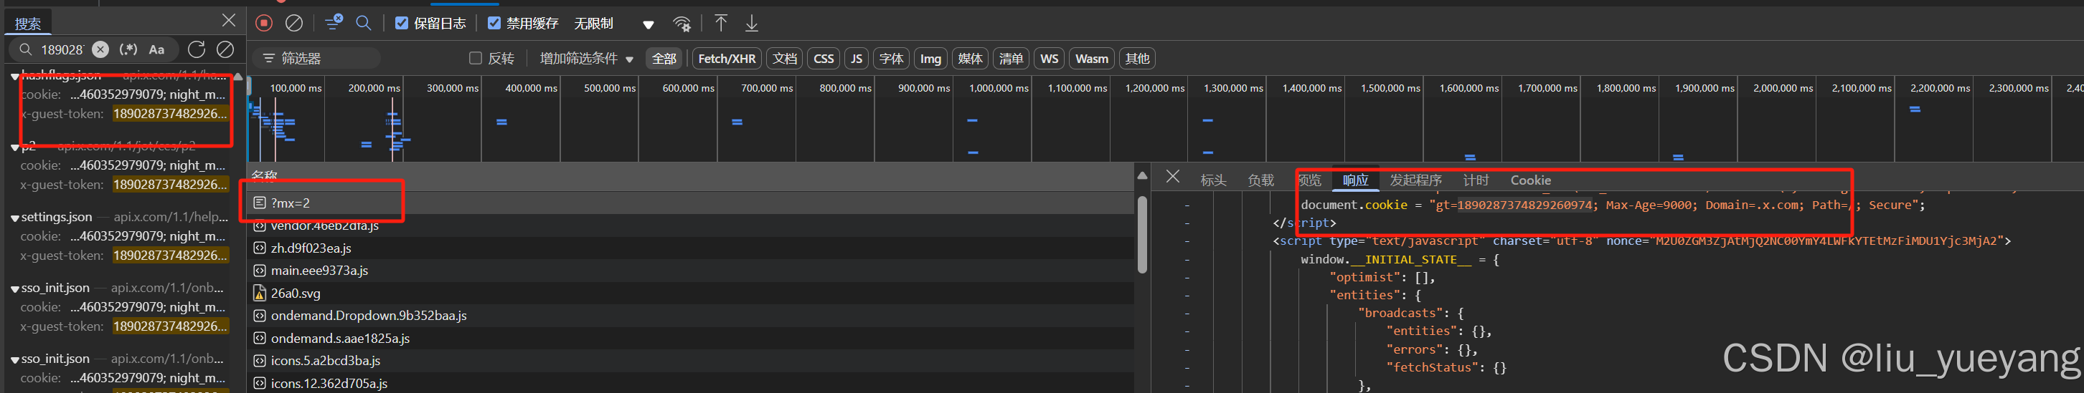Click the warning icon beside 26a0.svg
This screenshot has height=393, width=2084.
coord(260,293)
